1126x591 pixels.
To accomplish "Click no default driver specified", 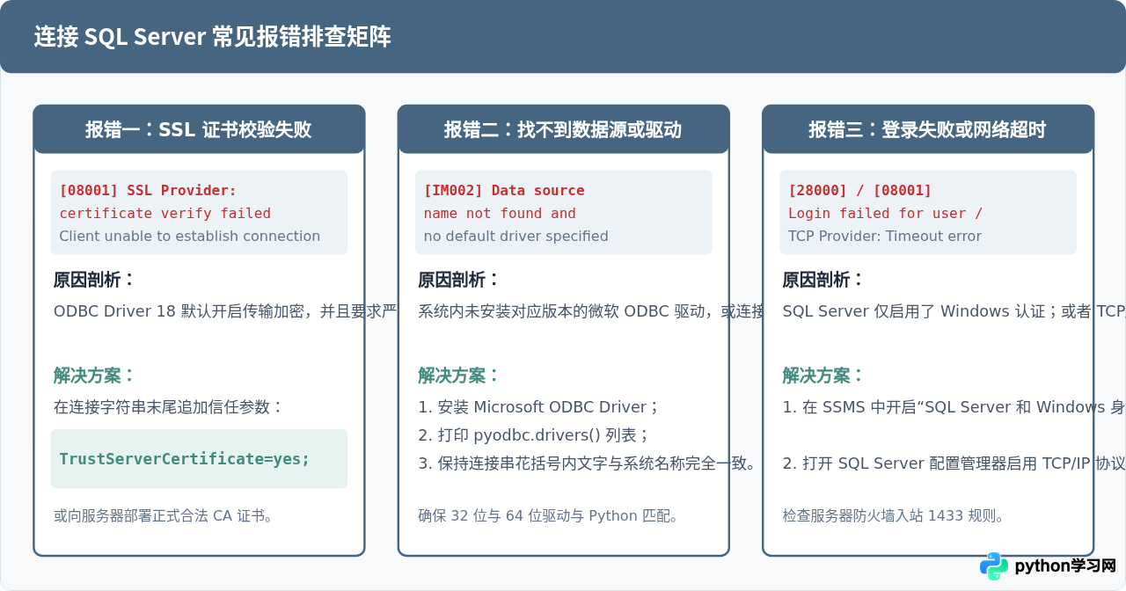I will click(516, 236).
